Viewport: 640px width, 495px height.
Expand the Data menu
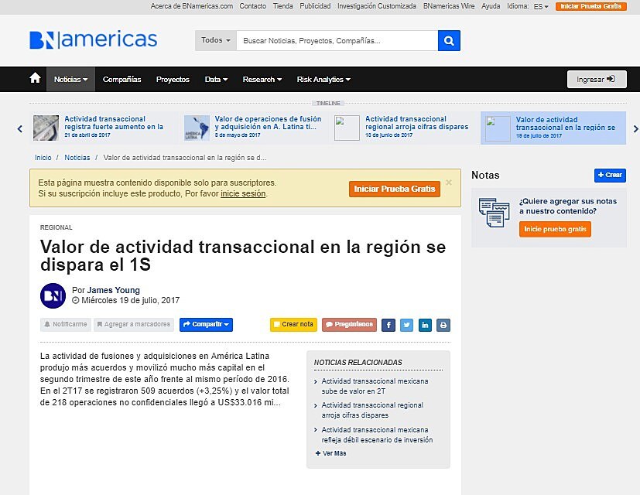click(x=216, y=79)
